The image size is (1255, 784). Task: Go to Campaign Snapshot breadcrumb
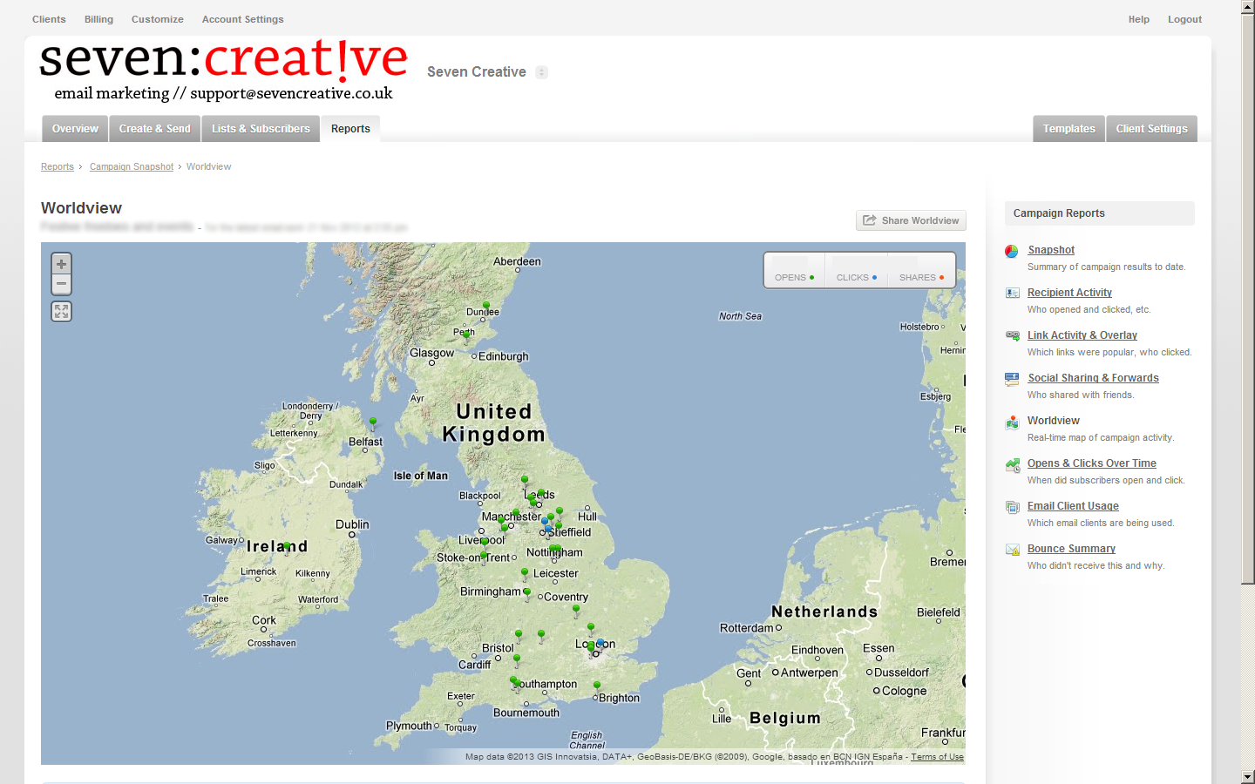coord(132,166)
